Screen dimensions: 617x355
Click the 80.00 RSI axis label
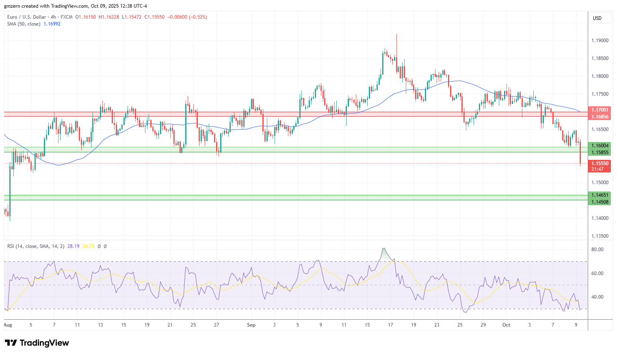(597, 250)
